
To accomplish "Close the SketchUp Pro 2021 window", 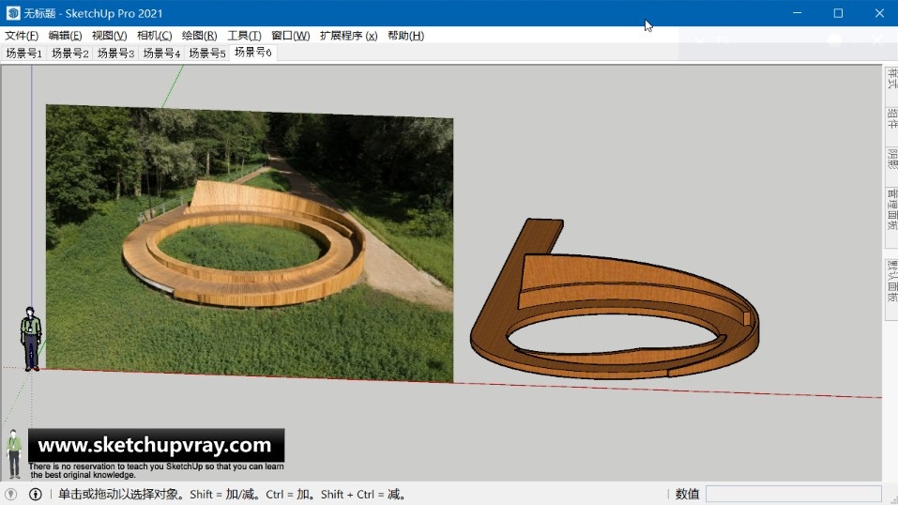I will [879, 13].
